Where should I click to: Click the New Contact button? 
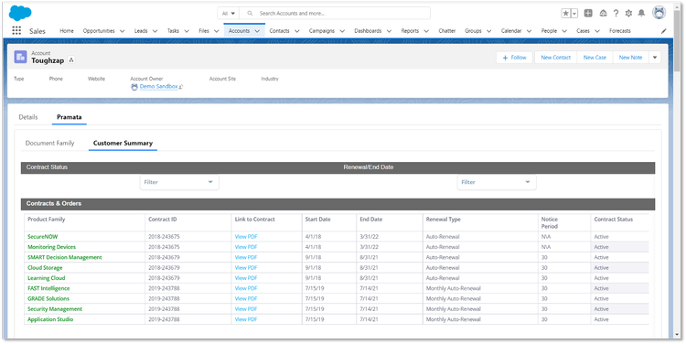coord(555,58)
